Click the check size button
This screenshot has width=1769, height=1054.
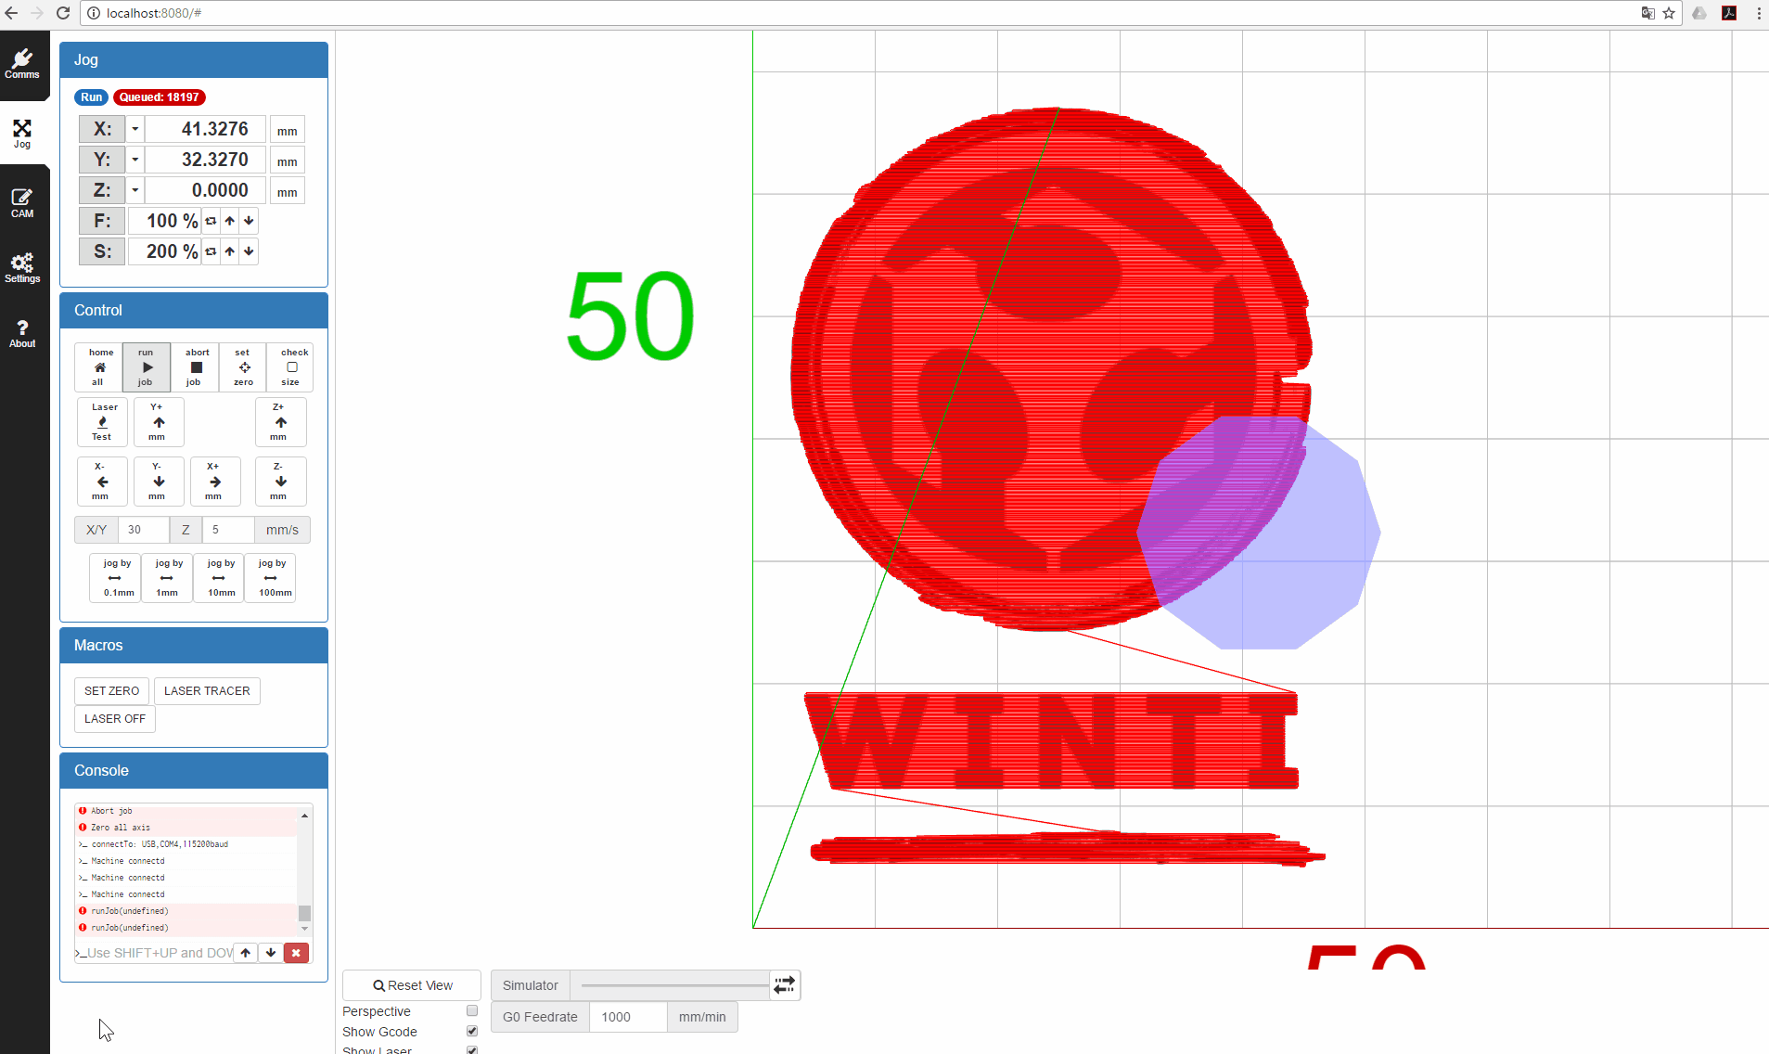click(291, 367)
